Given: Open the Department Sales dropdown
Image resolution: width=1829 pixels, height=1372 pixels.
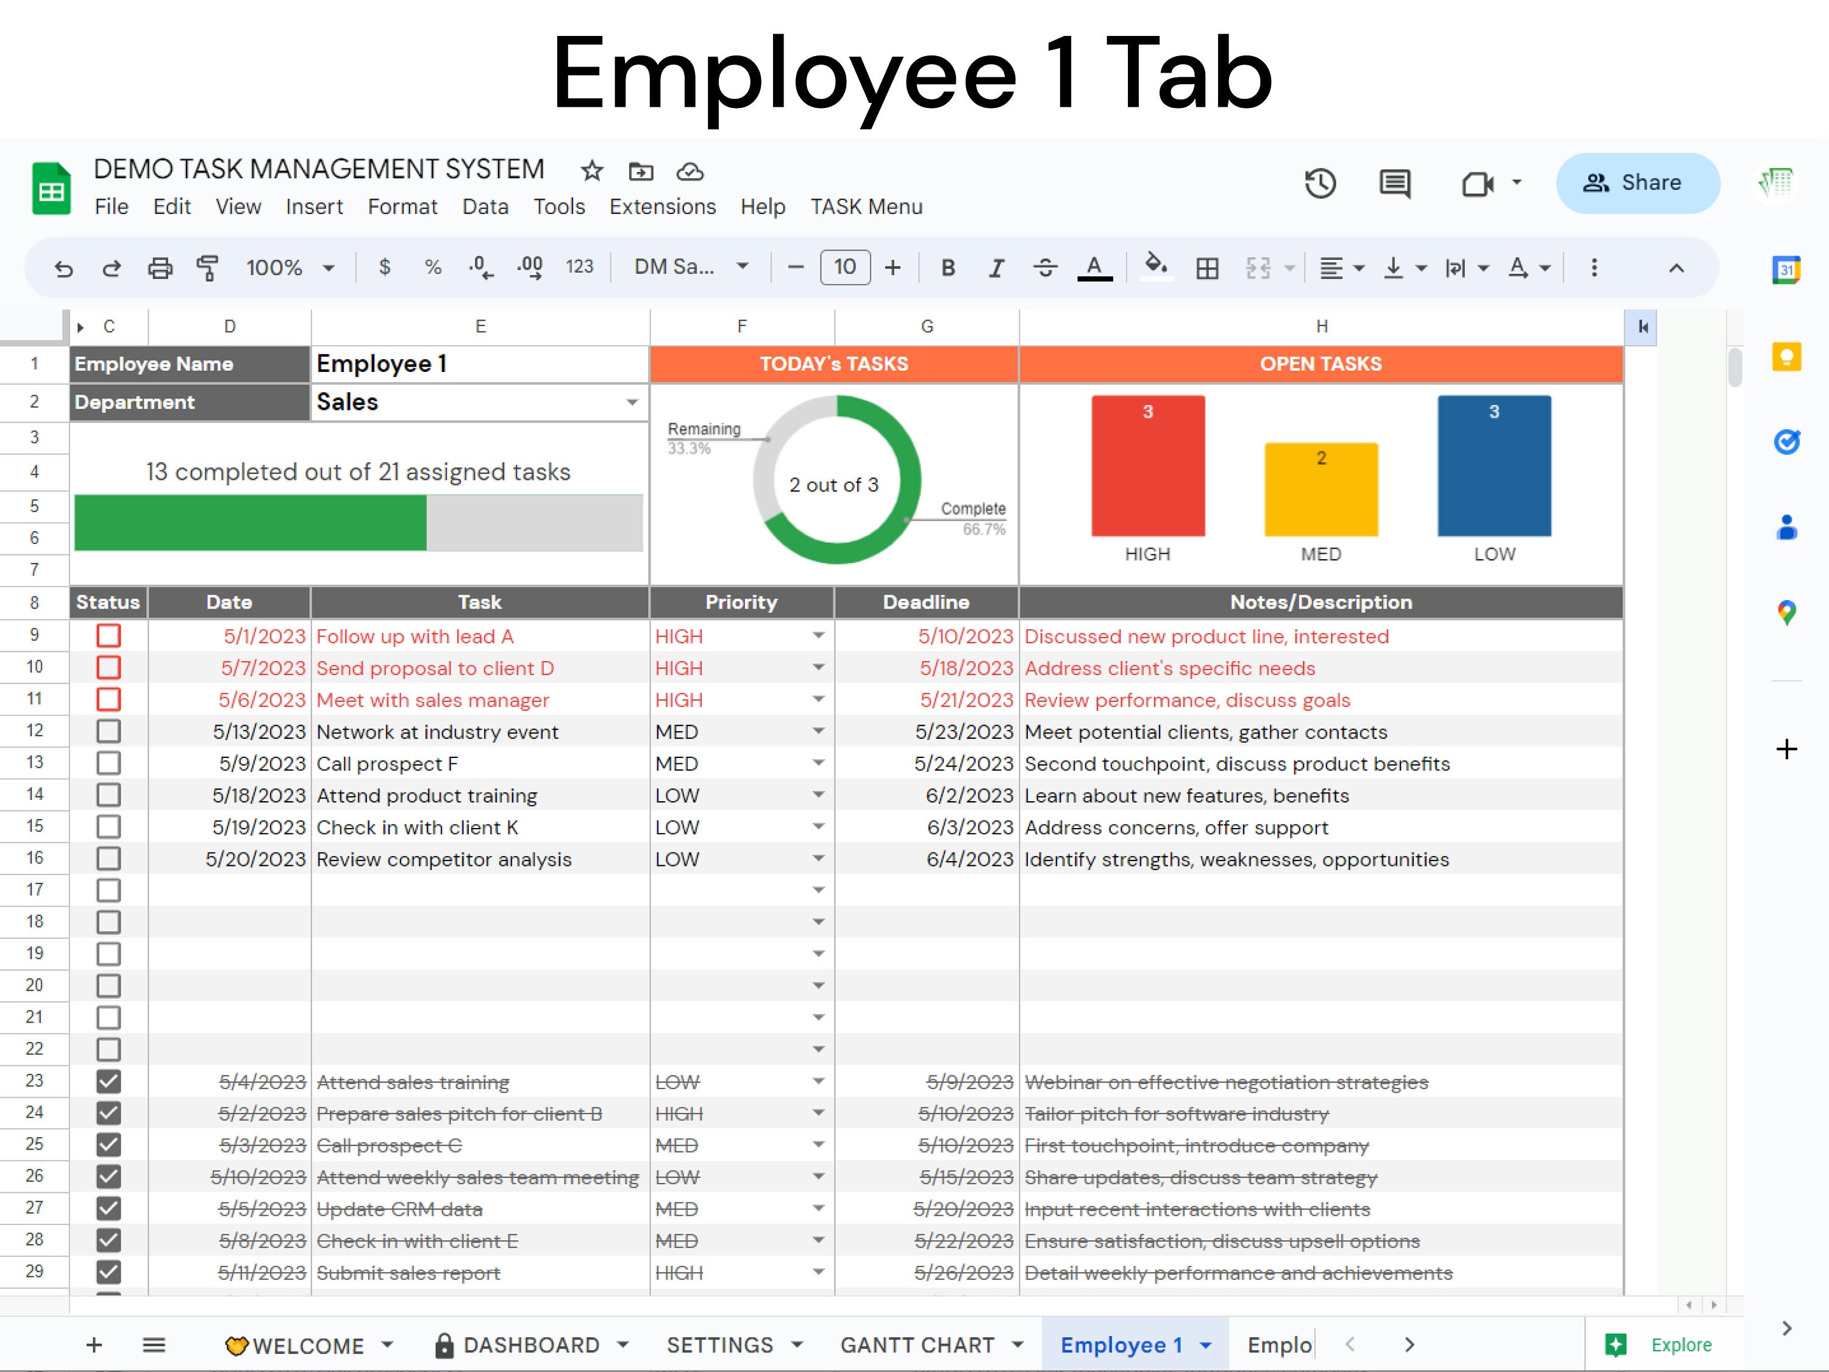Looking at the screenshot, I should (x=632, y=402).
